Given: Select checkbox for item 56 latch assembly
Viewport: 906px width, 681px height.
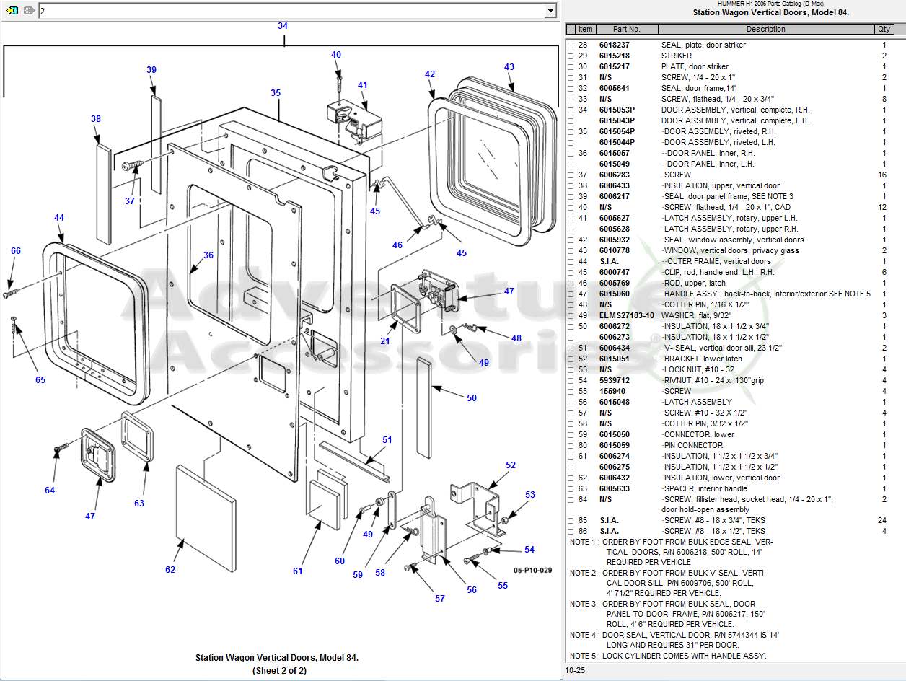Looking at the screenshot, I should (571, 403).
